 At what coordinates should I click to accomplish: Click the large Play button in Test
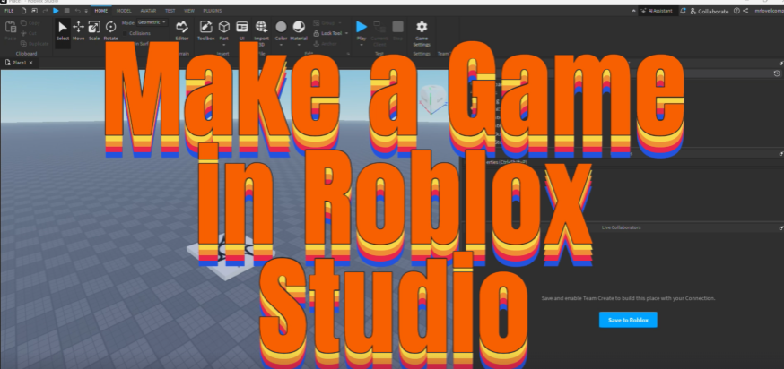[362, 27]
